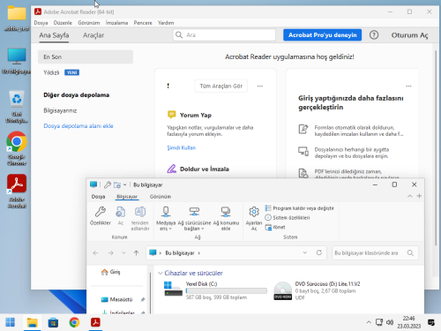
Task: Show hidden system tray icons
Action: pos(369,322)
